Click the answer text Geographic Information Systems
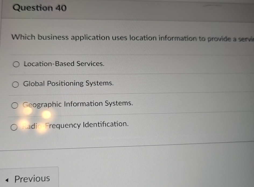 coord(78,104)
